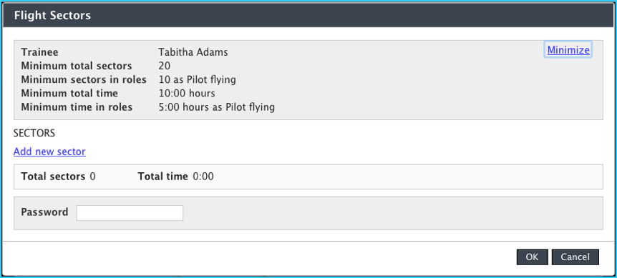Viewport: 617px width, 278px height.
Task: Click the Trainee field label
Action: click(40, 52)
